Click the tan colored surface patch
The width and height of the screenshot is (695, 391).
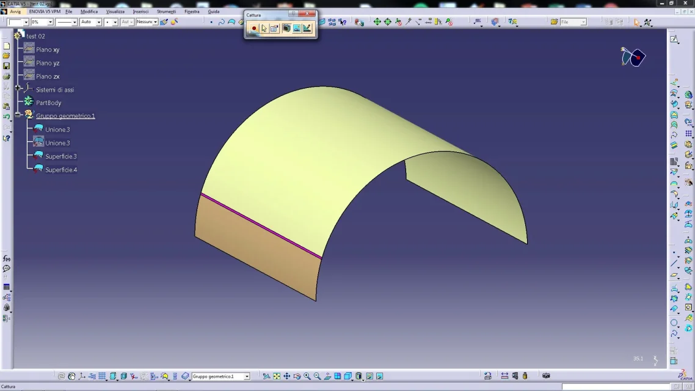258,249
